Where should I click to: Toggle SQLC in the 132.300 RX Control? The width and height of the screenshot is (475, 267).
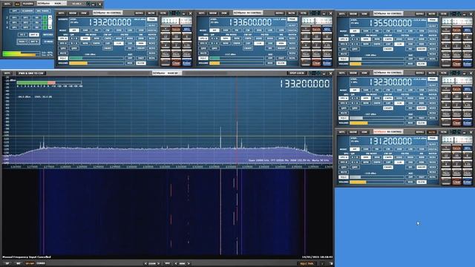344,118
